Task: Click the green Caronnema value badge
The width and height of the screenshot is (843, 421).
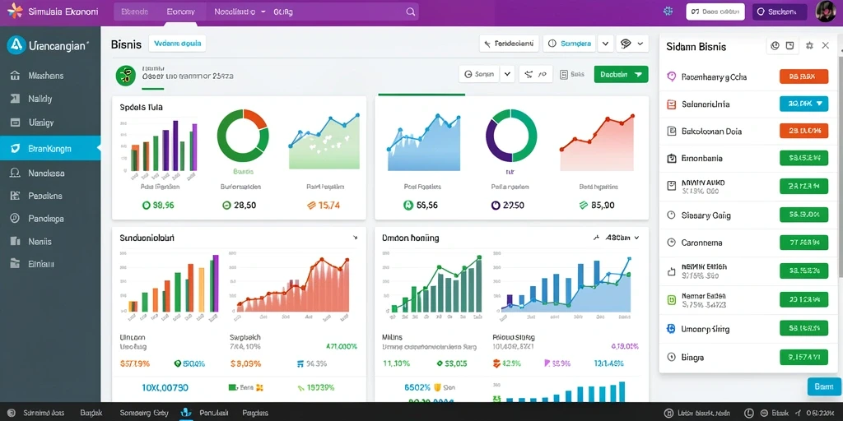Action: (x=803, y=243)
